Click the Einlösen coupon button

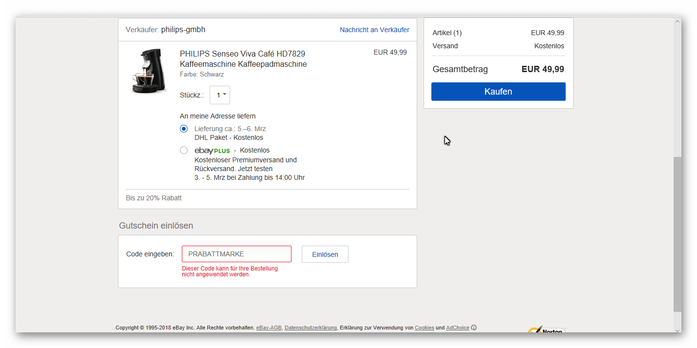(x=325, y=254)
